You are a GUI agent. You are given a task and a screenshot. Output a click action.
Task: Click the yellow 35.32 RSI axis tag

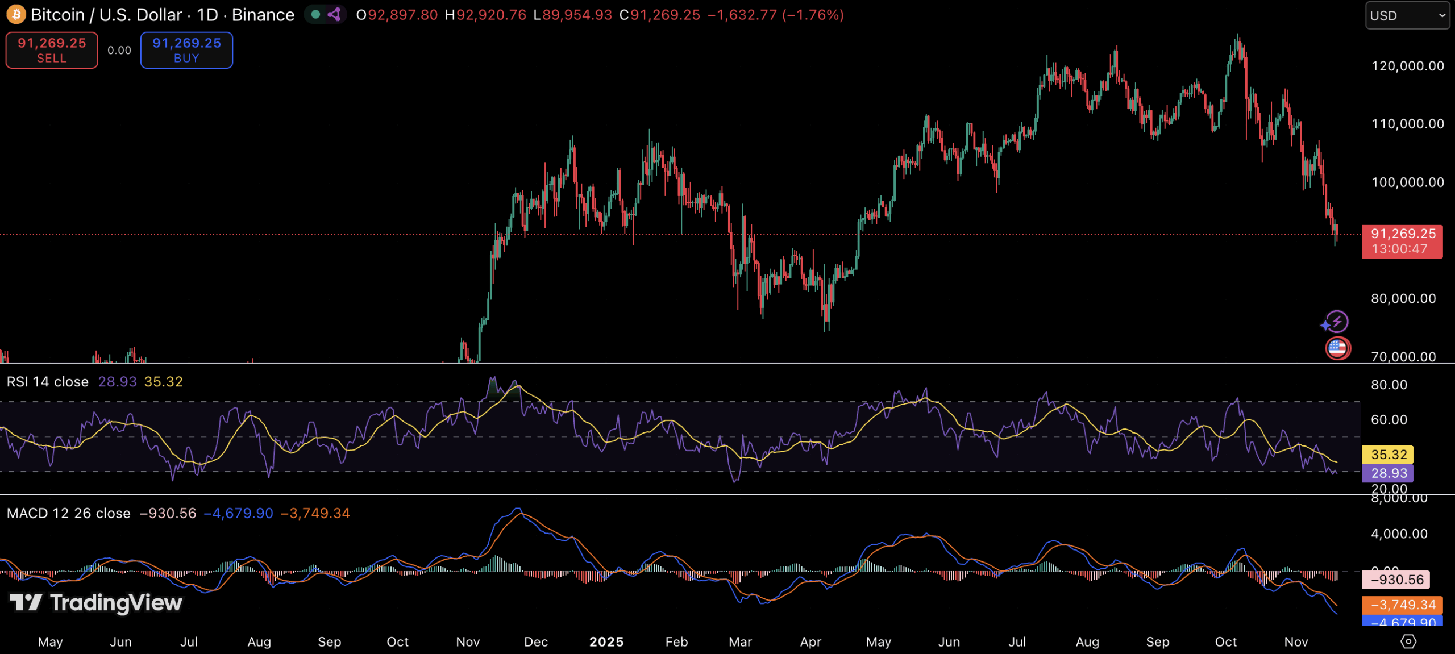1388,455
